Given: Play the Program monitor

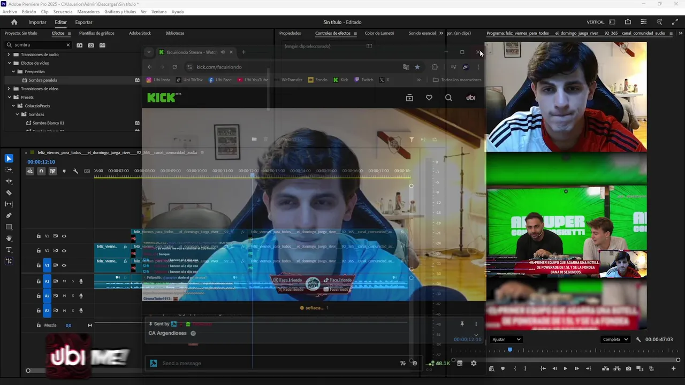Looking at the screenshot, I should pyautogui.click(x=565, y=368).
